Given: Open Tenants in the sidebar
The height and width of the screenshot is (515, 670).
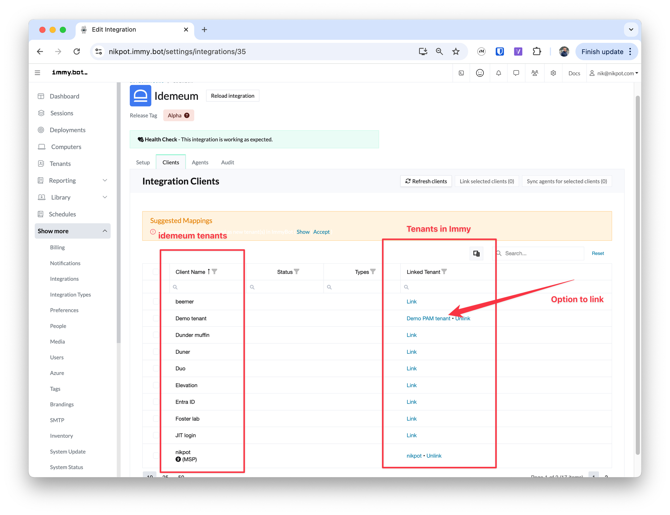Looking at the screenshot, I should 60,164.
